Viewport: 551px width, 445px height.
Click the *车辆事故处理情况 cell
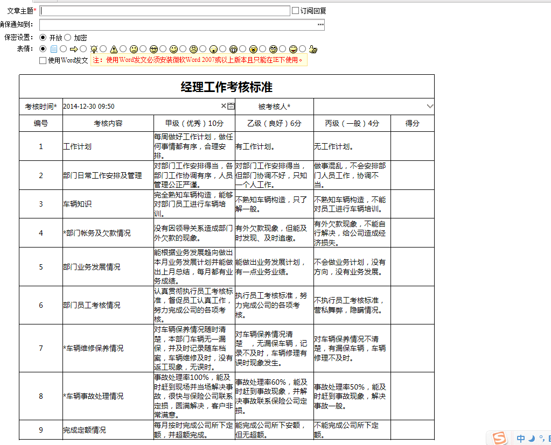[x=108, y=396]
